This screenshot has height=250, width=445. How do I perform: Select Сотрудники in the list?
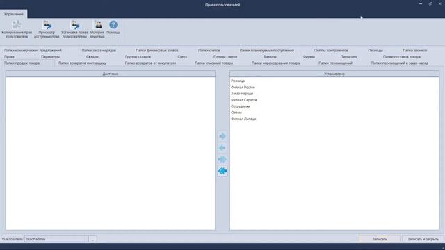pyautogui.click(x=241, y=106)
